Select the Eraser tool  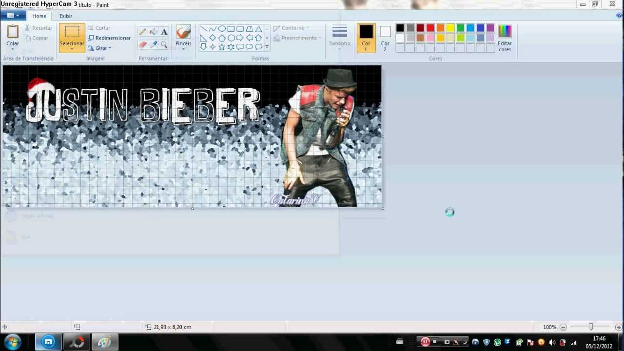coord(142,44)
